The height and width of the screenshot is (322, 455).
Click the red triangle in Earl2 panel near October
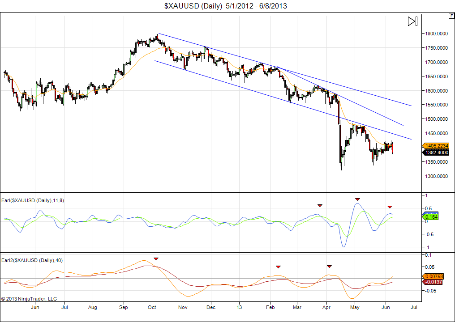(x=156, y=258)
